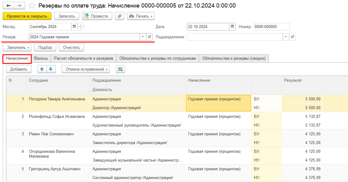Screen dimensions: 348x182
Task: Move row down with blue arrow
Action: coord(50,69)
